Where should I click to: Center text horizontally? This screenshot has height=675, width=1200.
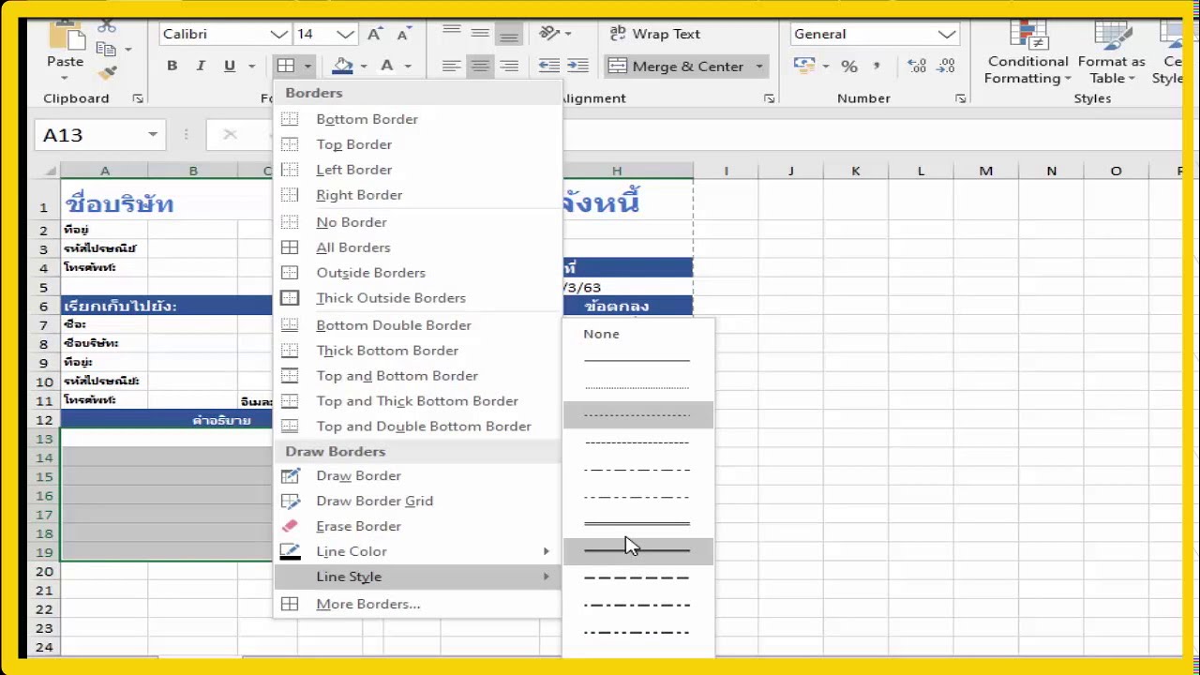point(480,66)
